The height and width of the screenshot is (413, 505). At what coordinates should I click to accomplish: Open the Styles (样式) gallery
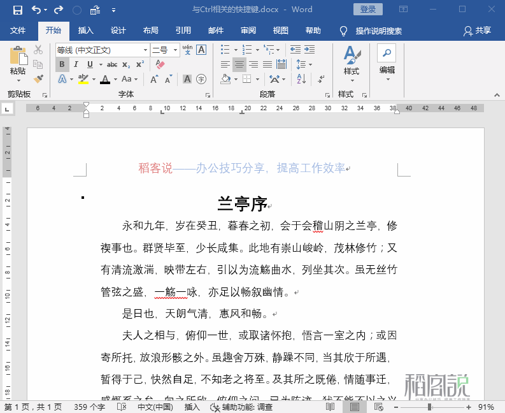point(352,61)
